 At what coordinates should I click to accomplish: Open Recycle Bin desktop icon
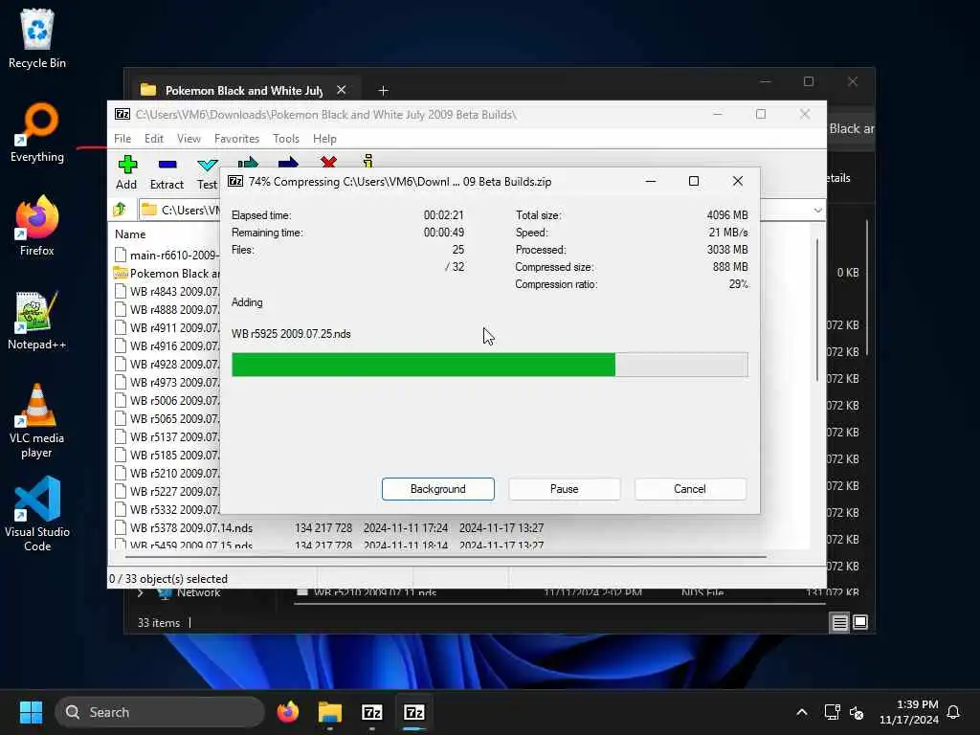tap(37, 38)
